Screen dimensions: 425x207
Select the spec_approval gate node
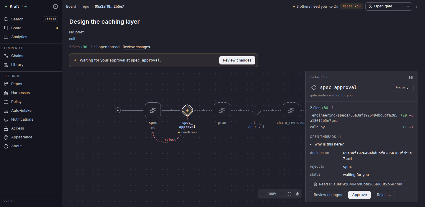[x=187, y=110]
